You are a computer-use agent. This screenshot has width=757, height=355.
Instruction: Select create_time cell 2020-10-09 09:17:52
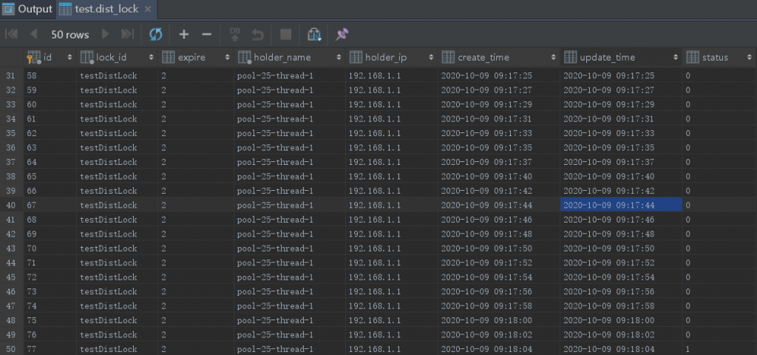point(499,263)
